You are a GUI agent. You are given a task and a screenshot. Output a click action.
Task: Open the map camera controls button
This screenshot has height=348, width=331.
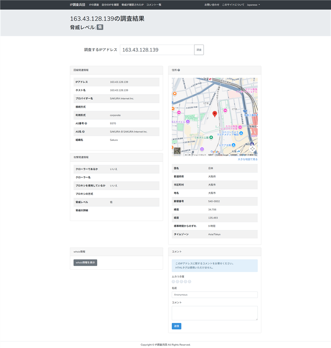point(252,149)
